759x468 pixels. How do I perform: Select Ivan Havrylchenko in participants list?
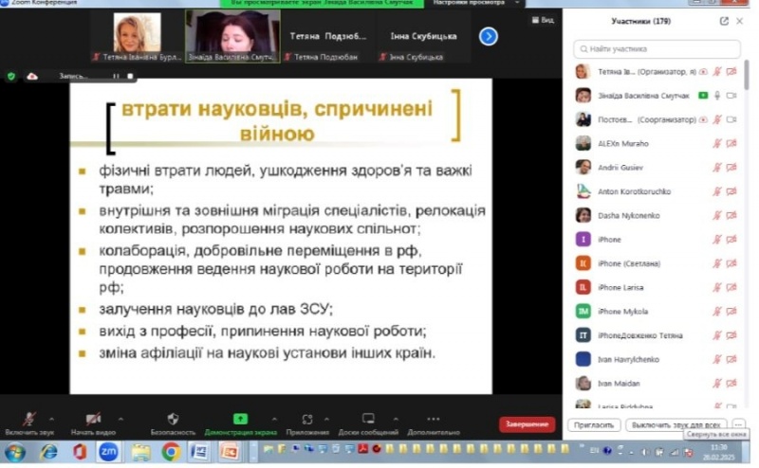tap(656, 359)
